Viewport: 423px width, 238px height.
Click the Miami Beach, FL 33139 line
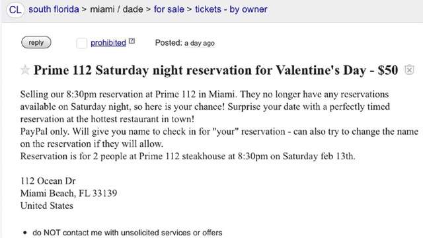69,193
